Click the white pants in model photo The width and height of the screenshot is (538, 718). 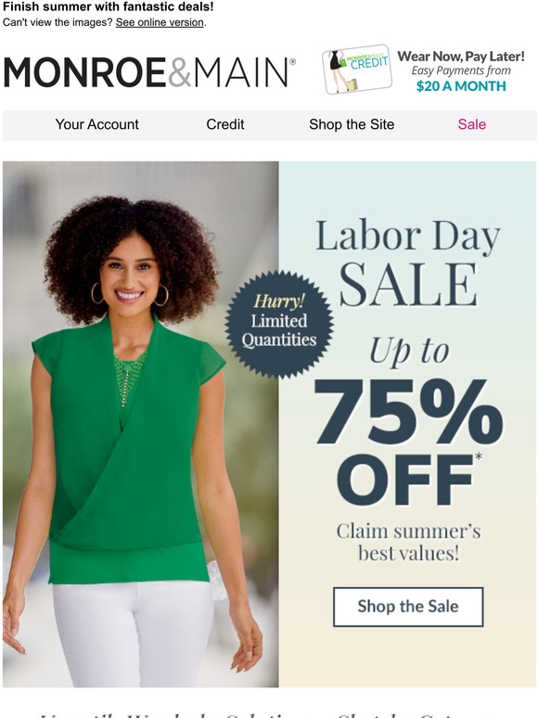coord(133,635)
